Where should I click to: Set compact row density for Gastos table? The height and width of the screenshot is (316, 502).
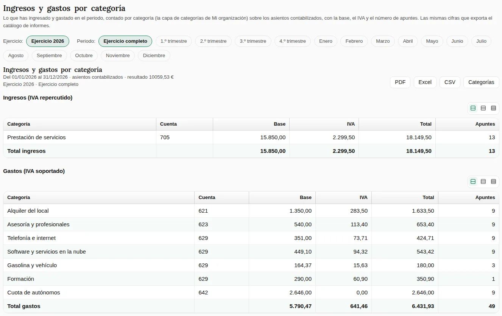pyautogui.click(x=493, y=182)
